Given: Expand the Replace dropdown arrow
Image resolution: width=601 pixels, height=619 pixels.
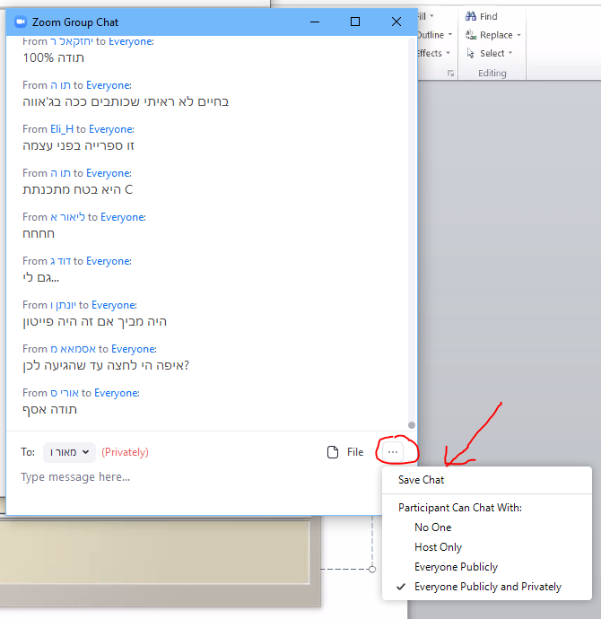Looking at the screenshot, I should point(518,35).
